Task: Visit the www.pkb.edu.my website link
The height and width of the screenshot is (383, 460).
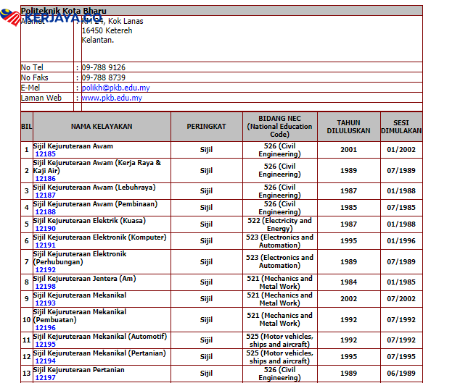Action: pos(112,98)
